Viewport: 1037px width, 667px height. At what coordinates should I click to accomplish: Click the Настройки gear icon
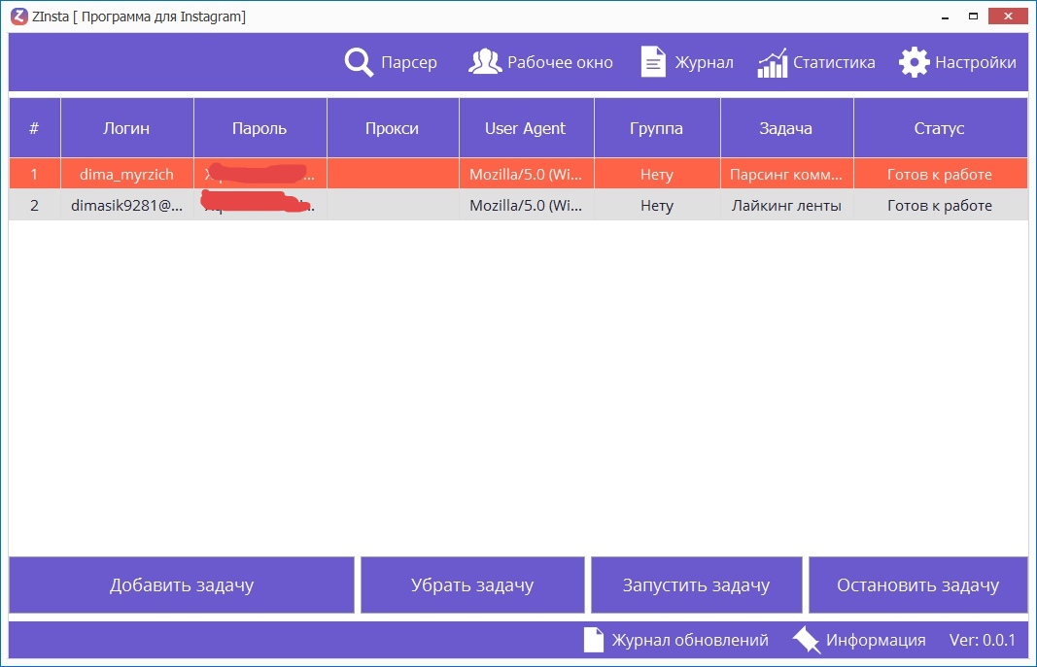(914, 62)
